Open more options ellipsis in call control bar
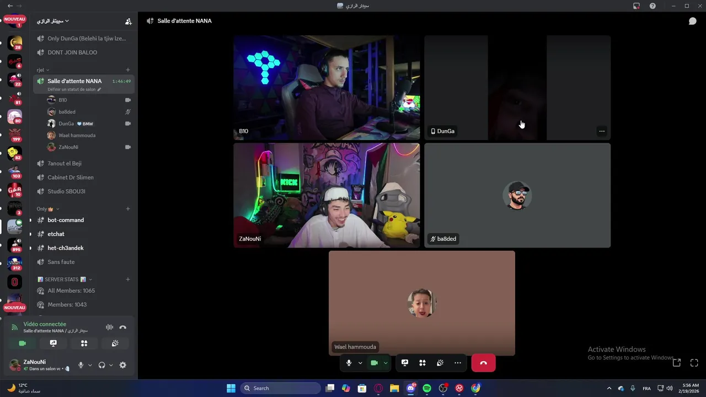 tap(458, 363)
